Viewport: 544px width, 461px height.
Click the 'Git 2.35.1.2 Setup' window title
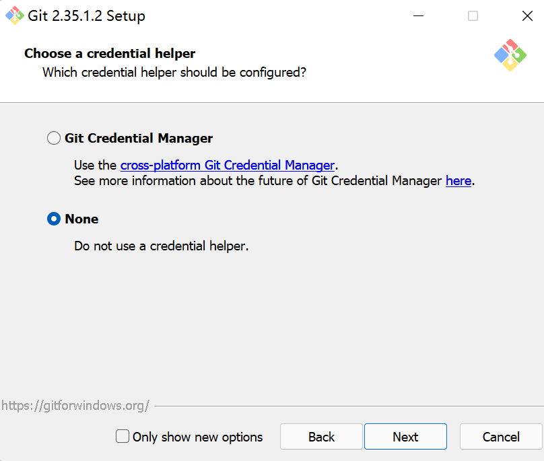pyautogui.click(x=86, y=16)
